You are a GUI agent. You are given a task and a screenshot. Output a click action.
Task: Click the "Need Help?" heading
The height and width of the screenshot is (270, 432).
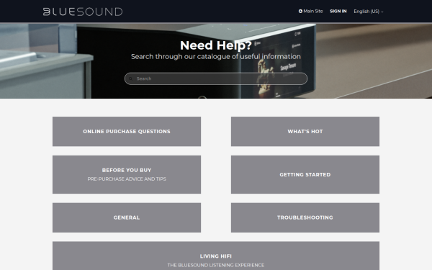[x=216, y=45]
